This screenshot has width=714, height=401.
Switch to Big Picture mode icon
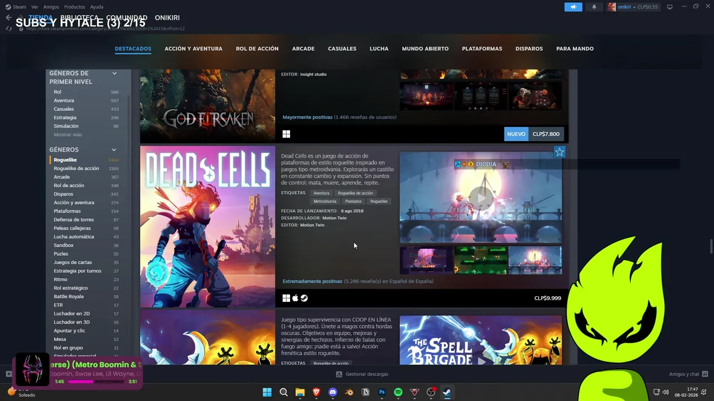point(670,7)
